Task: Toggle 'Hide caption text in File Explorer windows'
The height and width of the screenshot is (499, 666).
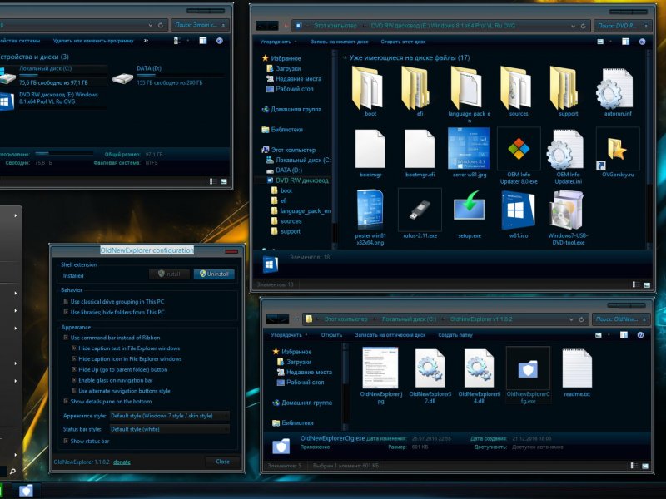Action: coord(73,348)
